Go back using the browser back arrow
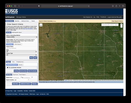This screenshot has height=103, width=131. pos(19,6)
